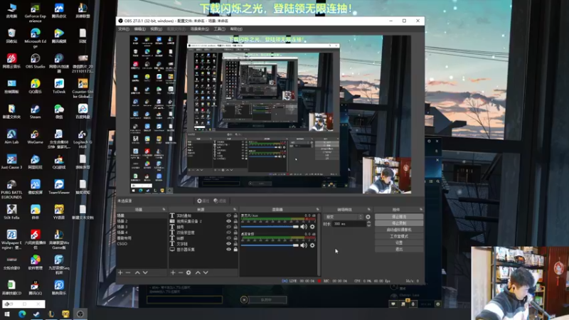Viewport: 569px width, 320px height.
Task: Click OBS icon in Windows taskbar
Action: (80, 314)
